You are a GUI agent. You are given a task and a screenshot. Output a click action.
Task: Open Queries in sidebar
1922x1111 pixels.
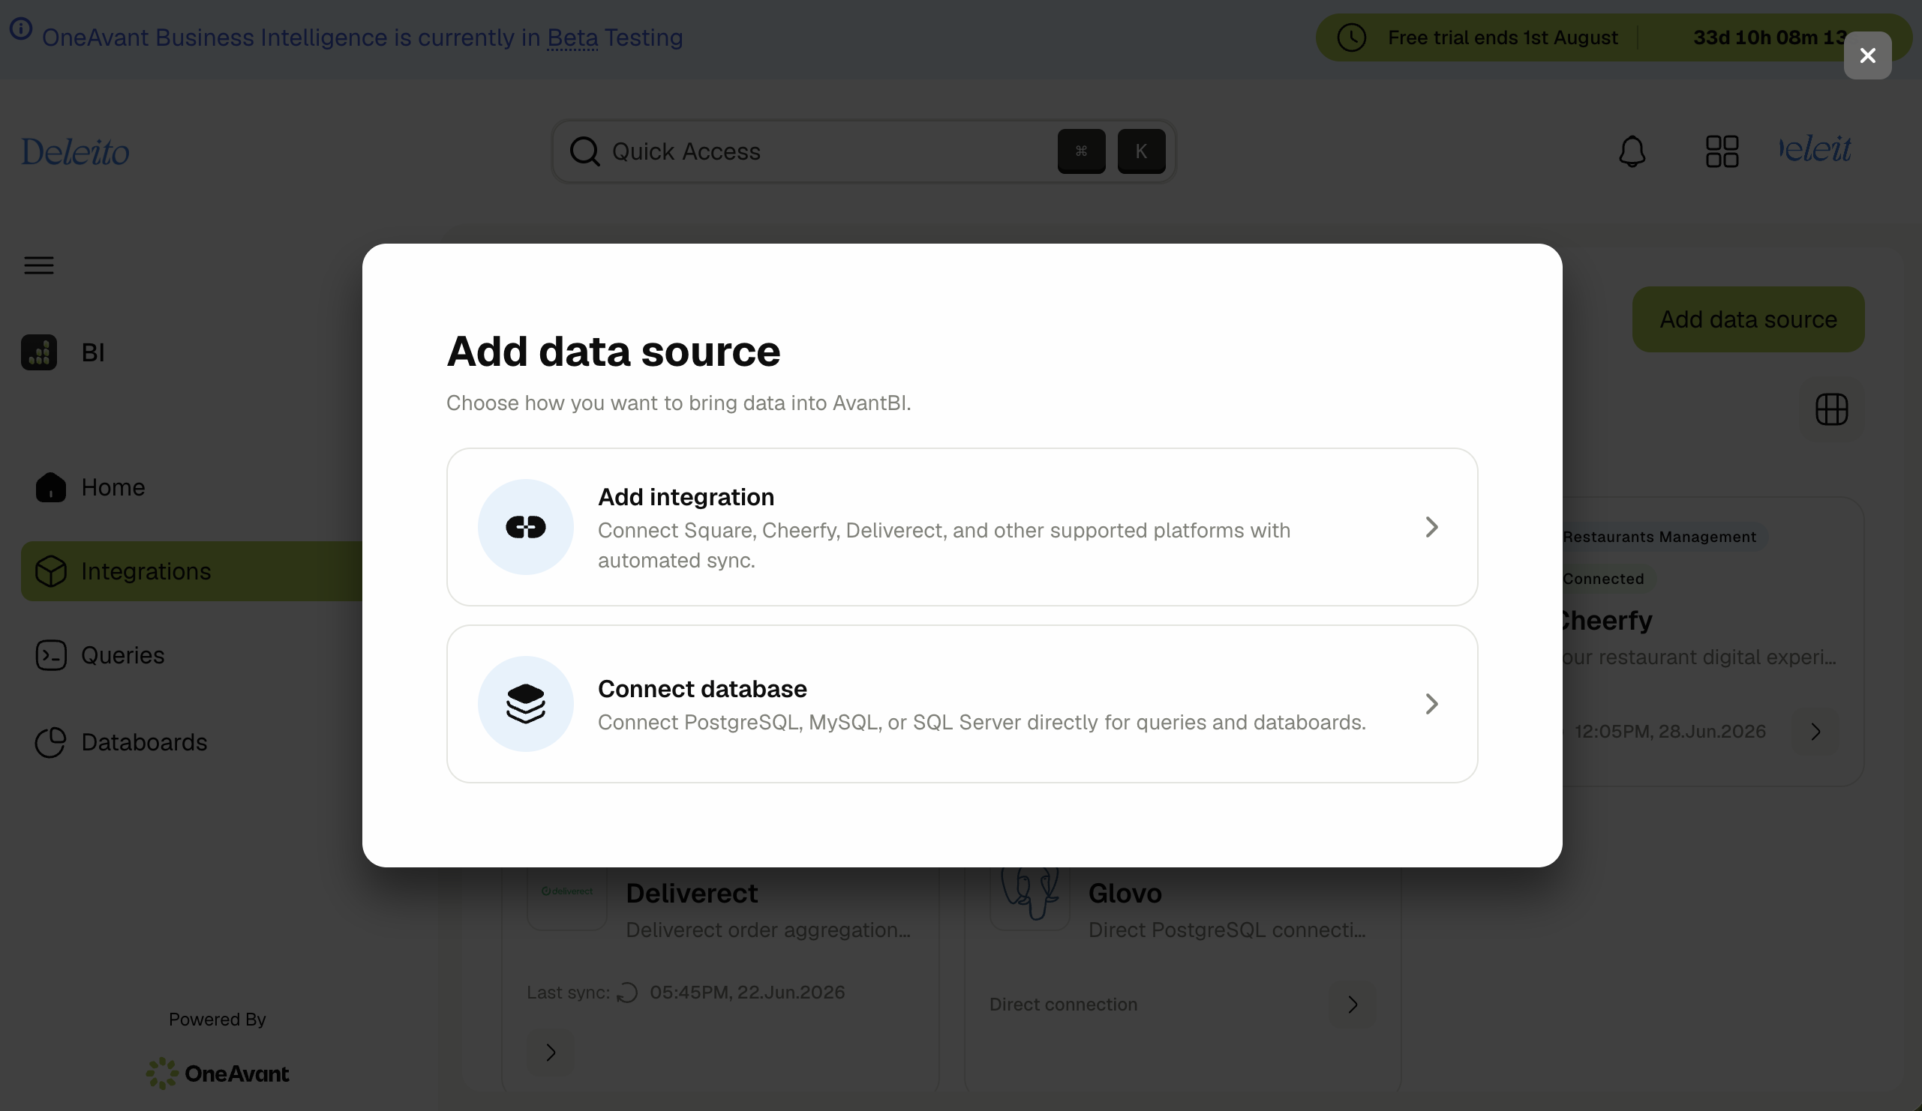(100, 654)
